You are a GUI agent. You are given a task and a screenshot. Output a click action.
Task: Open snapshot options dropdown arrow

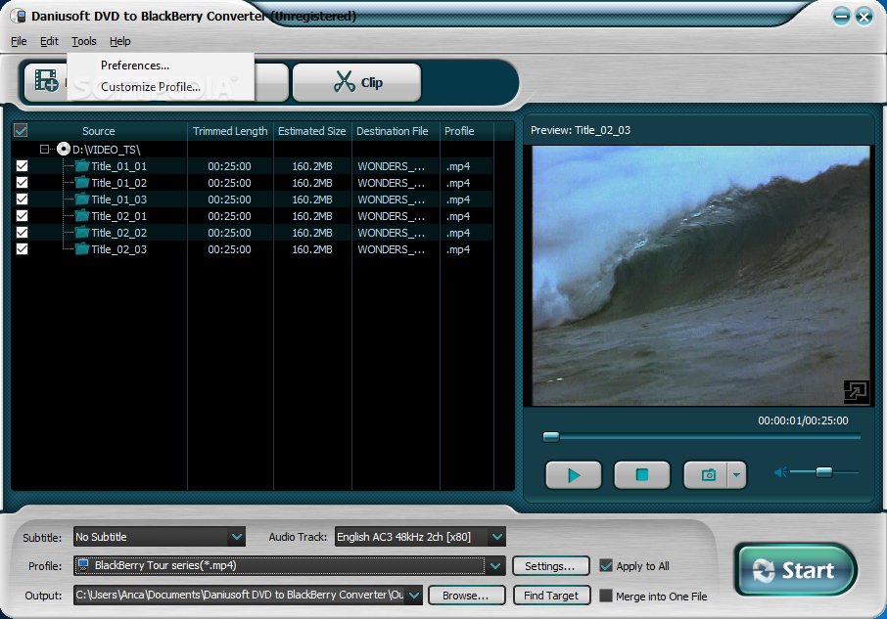[736, 475]
